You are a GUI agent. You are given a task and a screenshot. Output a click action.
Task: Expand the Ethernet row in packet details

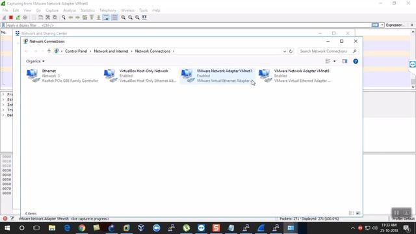click(x=3, y=99)
